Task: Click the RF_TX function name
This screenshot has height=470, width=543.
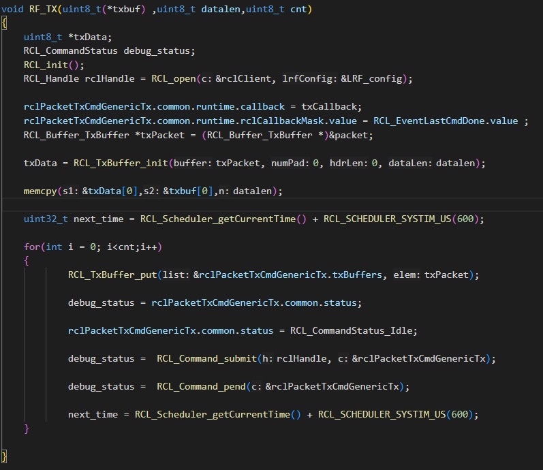Action: click(x=44, y=9)
